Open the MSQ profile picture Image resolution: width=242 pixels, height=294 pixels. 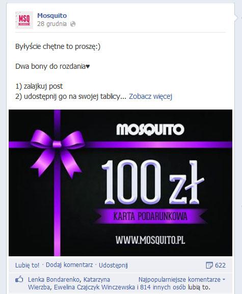coord(24,20)
